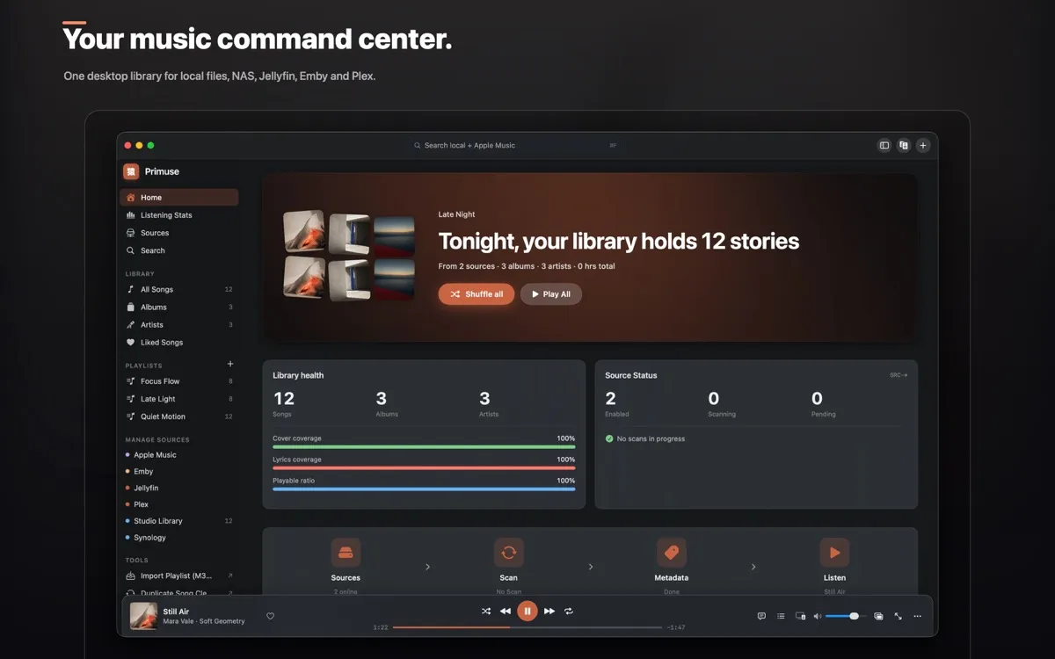The image size is (1055, 659).
Task: Click the album cover mosaic in banner
Action: coord(349,257)
